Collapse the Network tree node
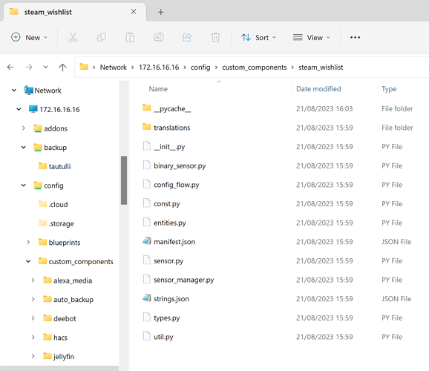The image size is (429, 371). pyautogui.click(x=14, y=90)
